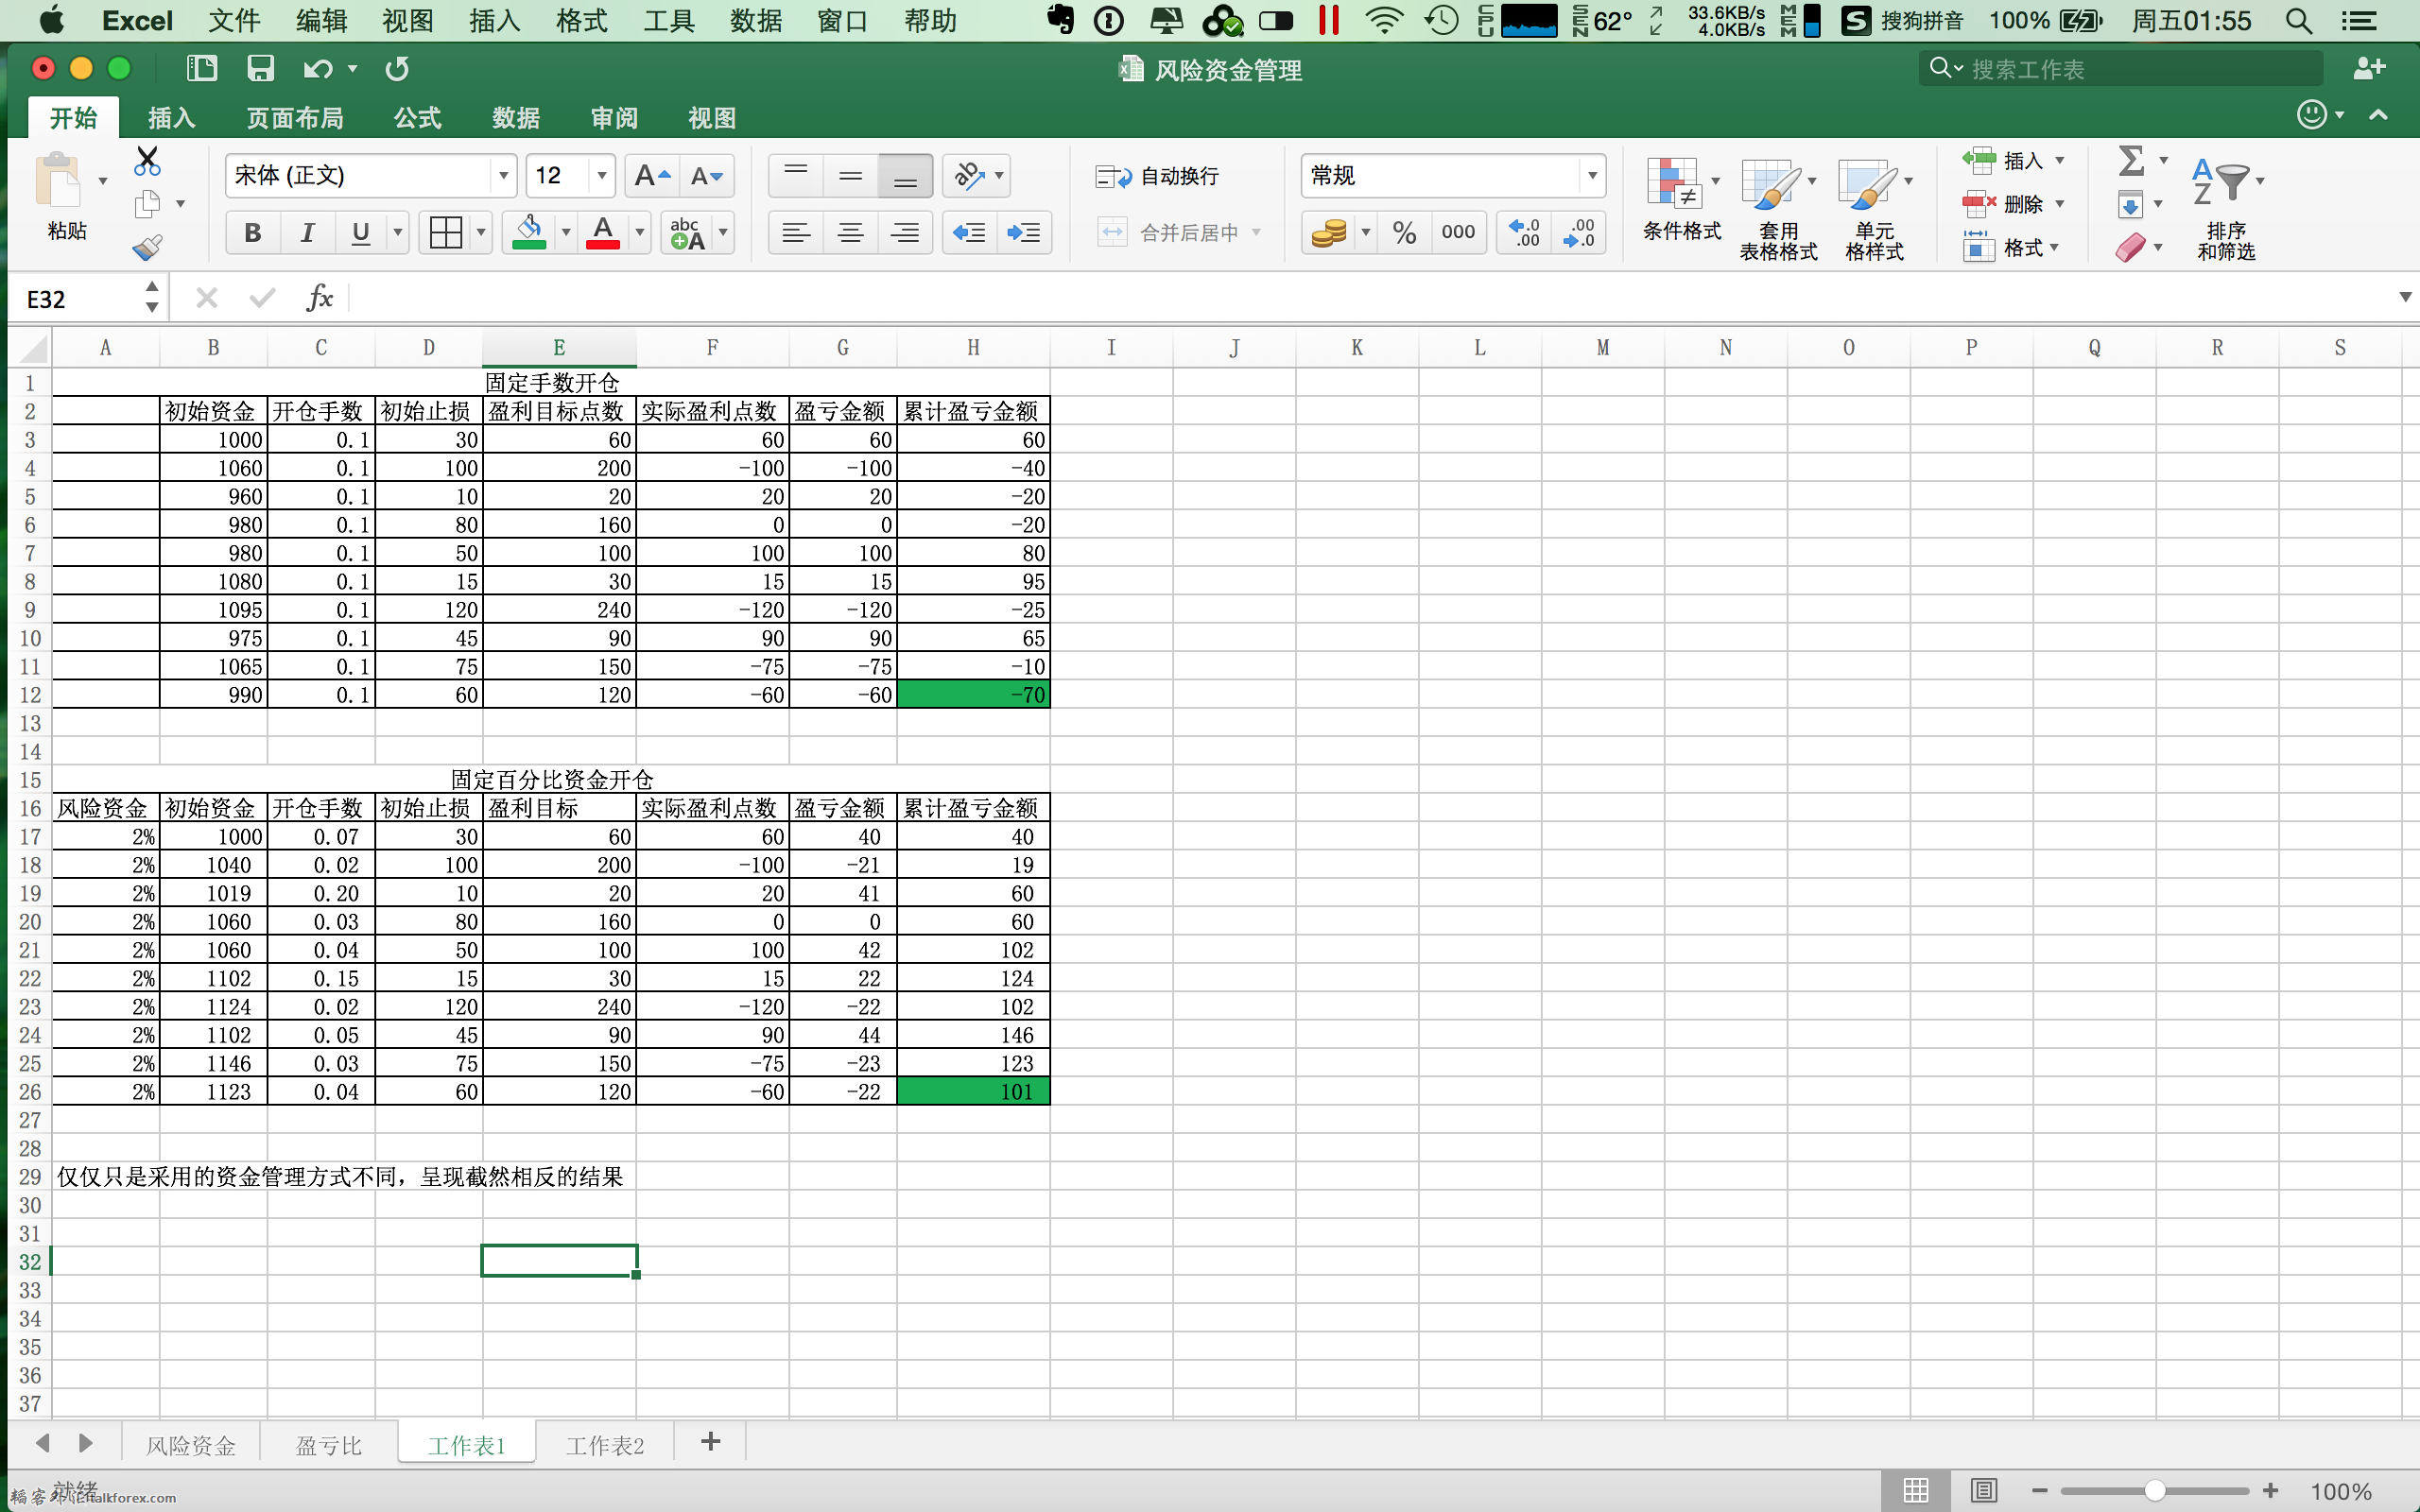The height and width of the screenshot is (1512, 2420).
Task: Click the Format Painter brush icon
Action: coord(147,247)
